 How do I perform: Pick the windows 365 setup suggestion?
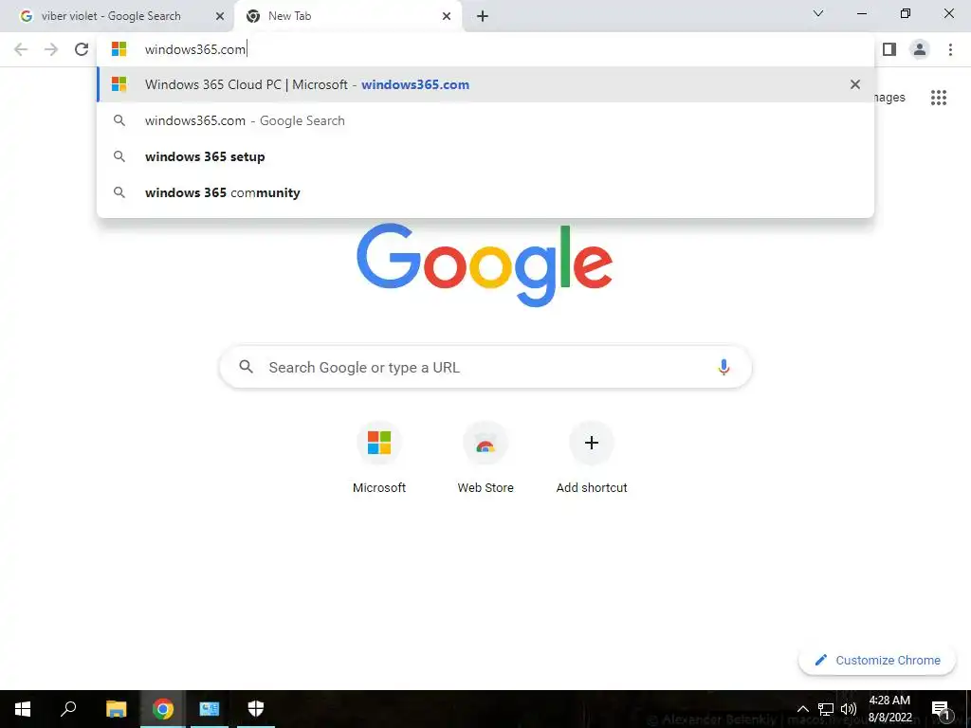click(x=485, y=156)
